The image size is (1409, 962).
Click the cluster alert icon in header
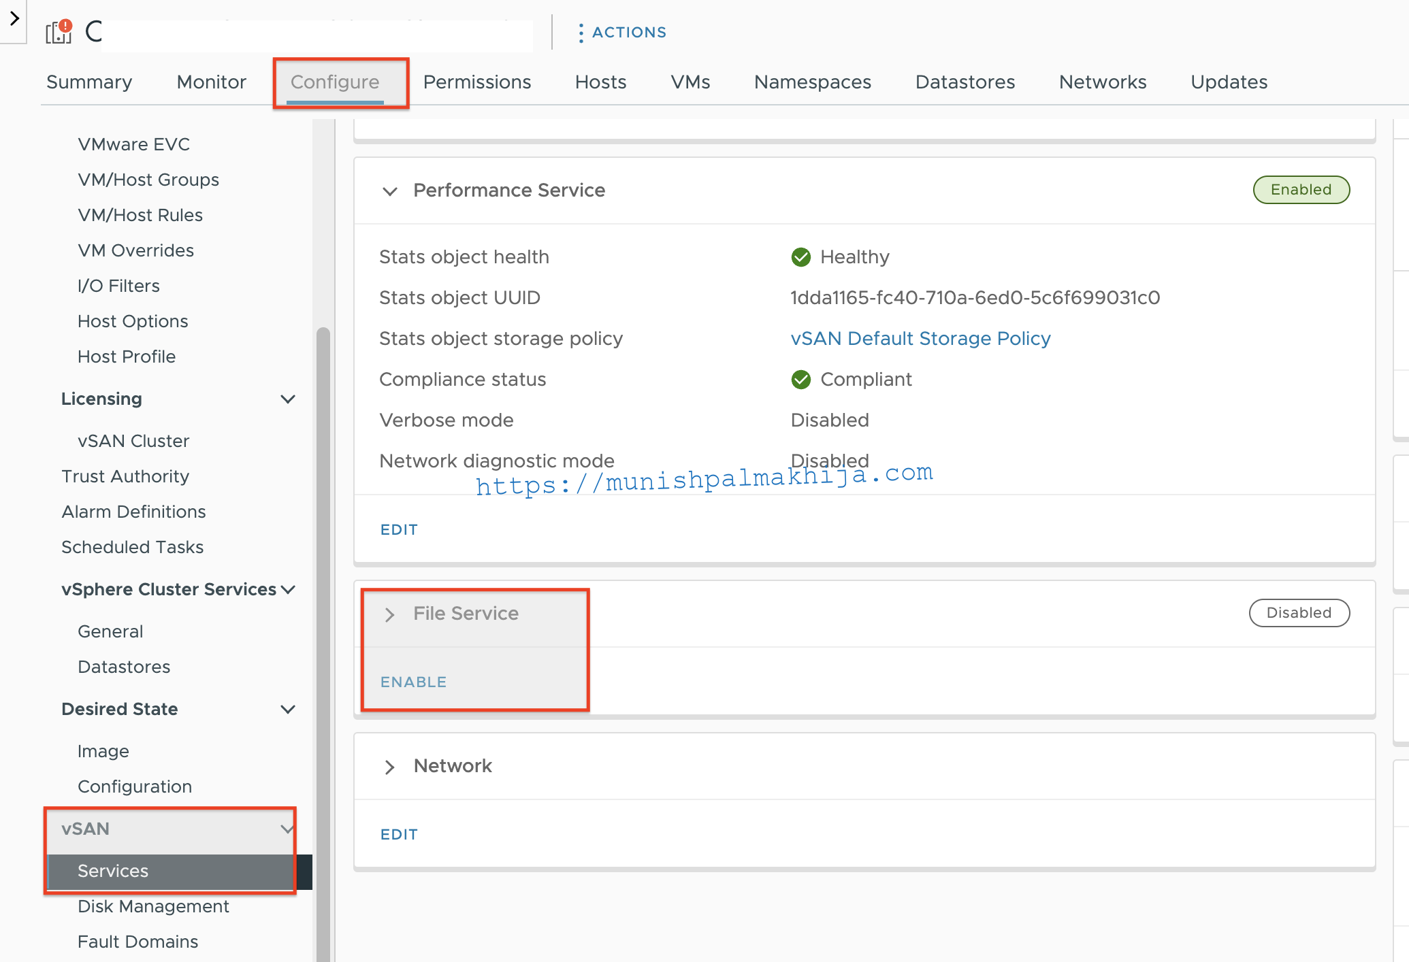pos(59,31)
